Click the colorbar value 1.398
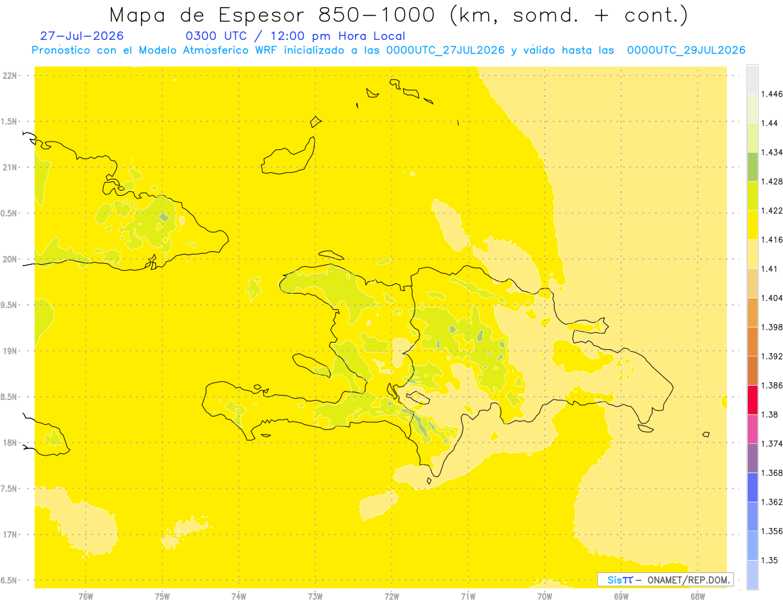Viewport: 783px width, 605px height. 772,327
